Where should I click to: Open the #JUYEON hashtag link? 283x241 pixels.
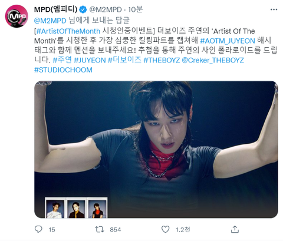coord(90,60)
